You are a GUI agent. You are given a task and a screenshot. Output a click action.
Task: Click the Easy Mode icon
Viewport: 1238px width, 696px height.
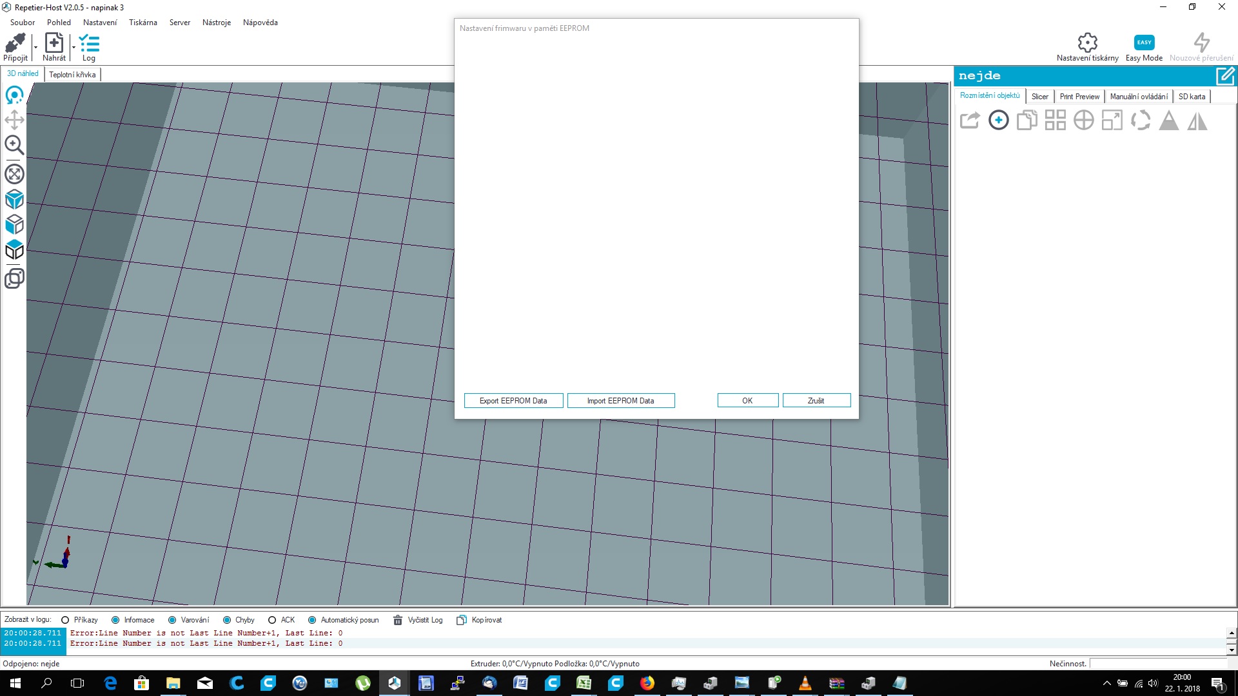[1144, 43]
